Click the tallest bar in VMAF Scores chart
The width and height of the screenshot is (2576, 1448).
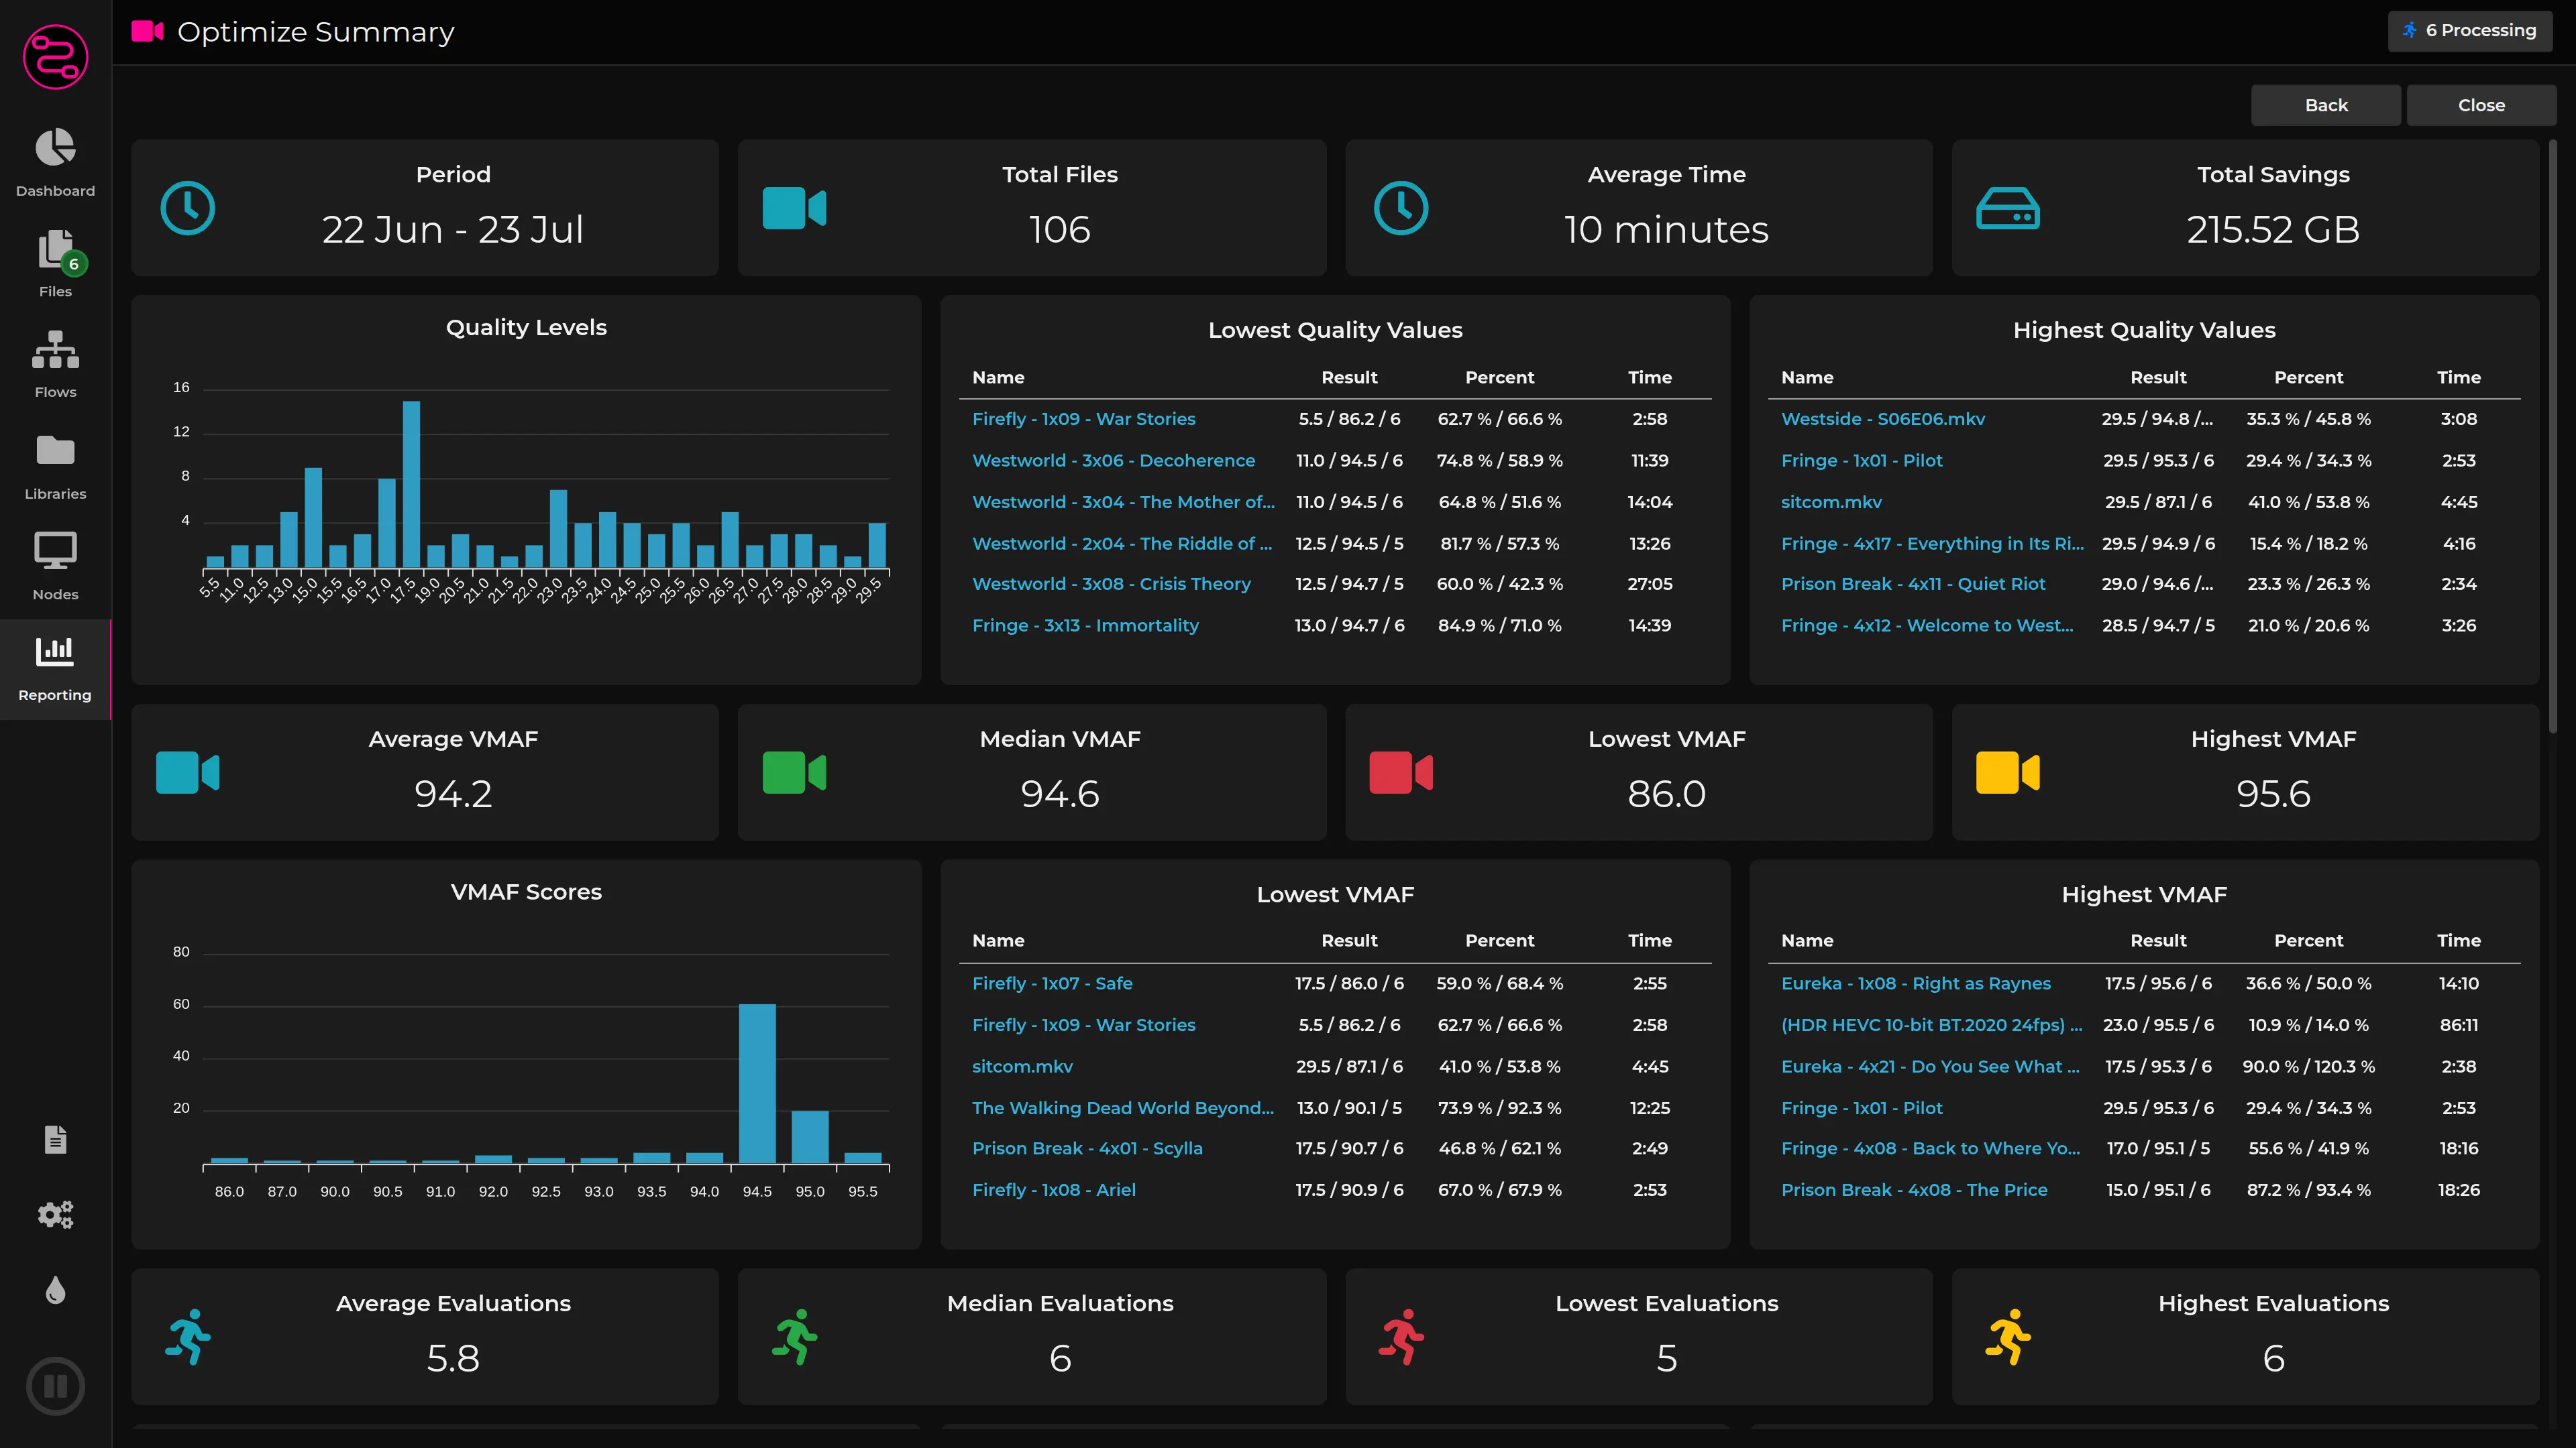[757, 1084]
